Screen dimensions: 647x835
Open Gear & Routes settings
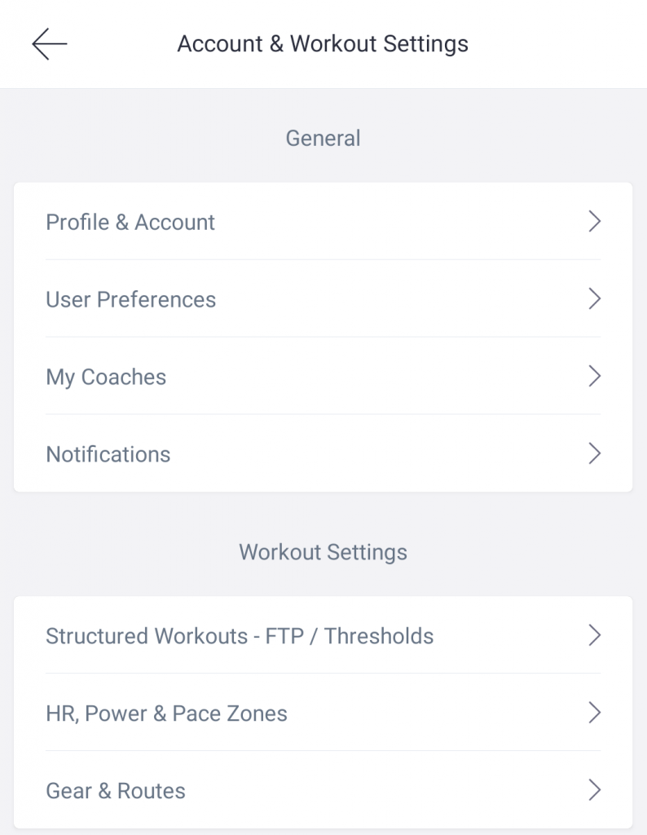click(x=323, y=790)
